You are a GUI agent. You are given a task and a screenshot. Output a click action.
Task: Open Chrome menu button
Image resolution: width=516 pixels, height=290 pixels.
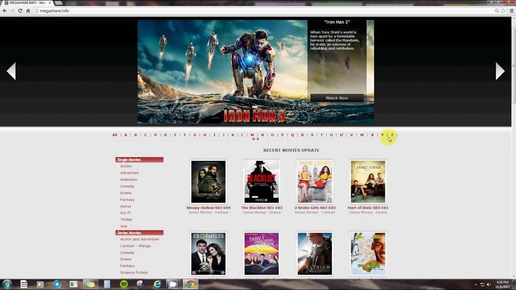point(512,11)
